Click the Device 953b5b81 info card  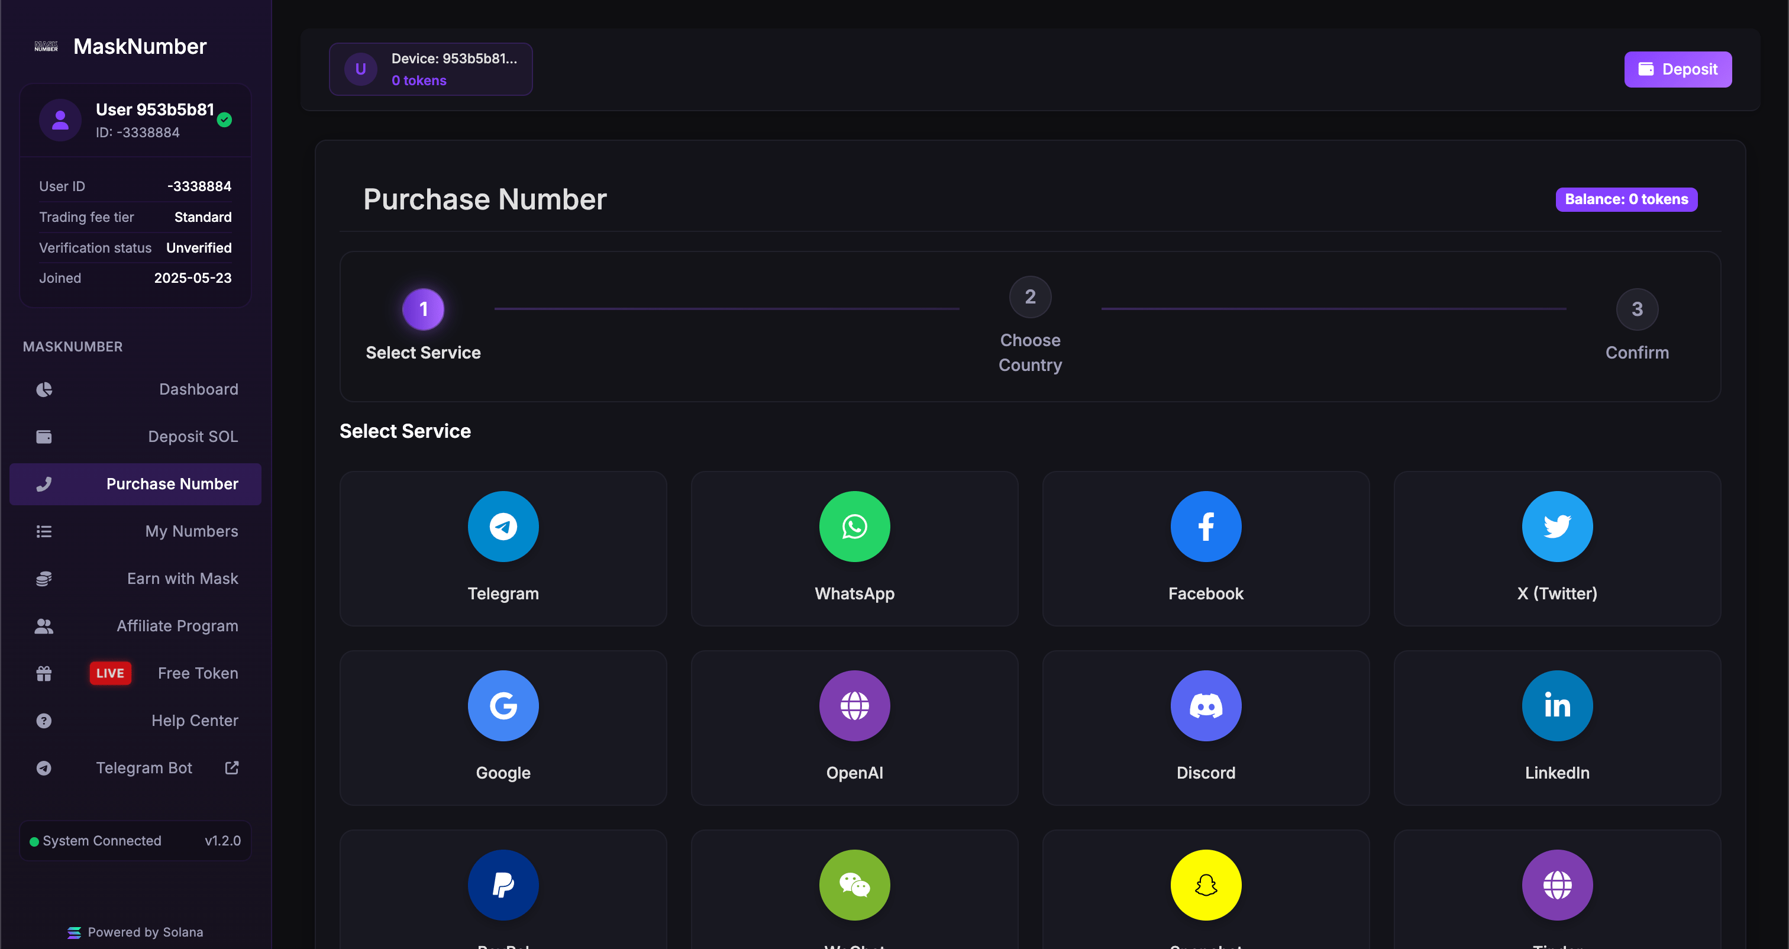pyautogui.click(x=431, y=69)
